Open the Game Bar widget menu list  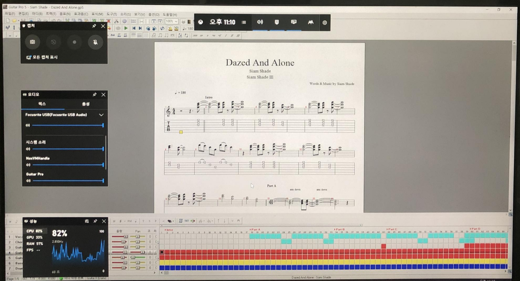(x=244, y=22)
